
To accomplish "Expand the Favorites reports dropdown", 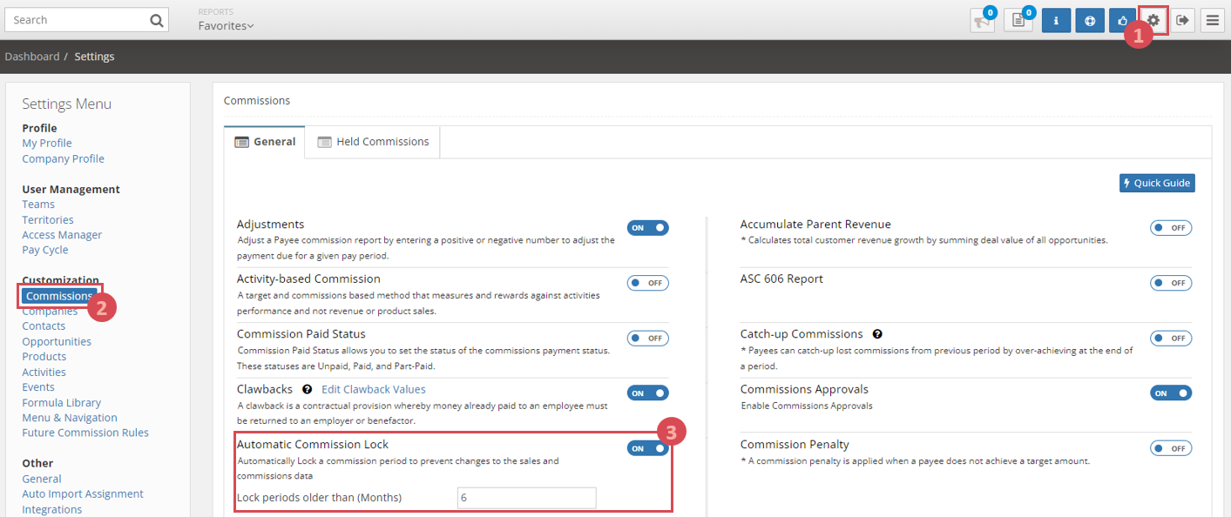I will click(226, 26).
